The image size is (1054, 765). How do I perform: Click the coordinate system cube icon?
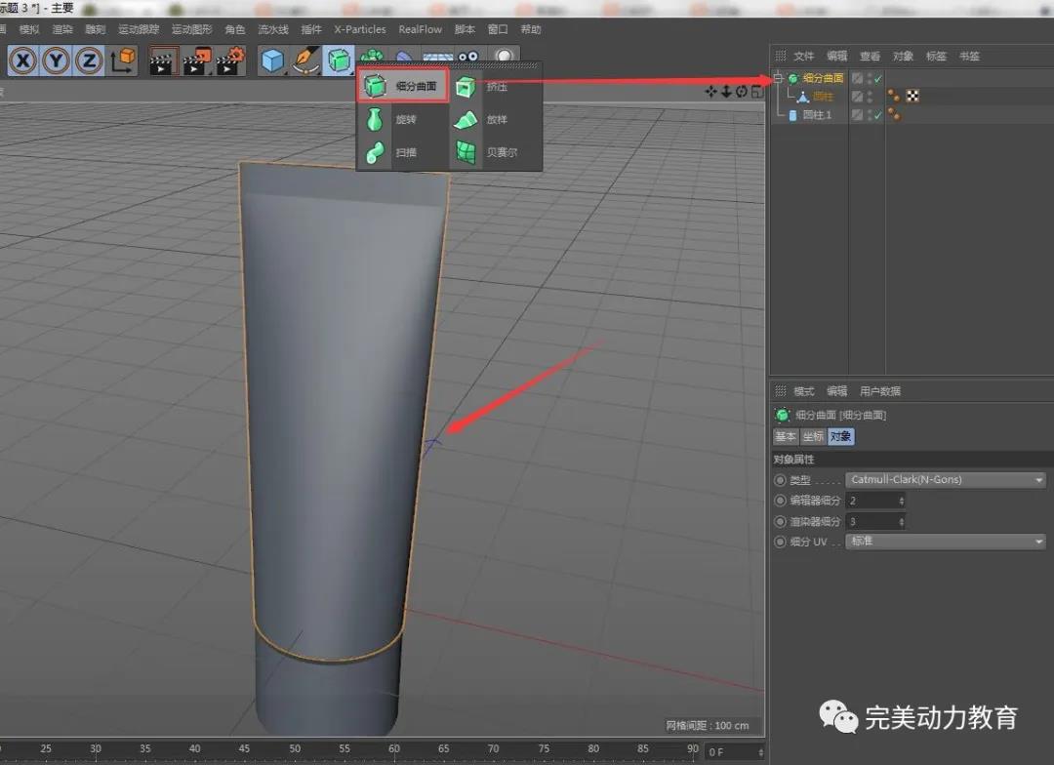click(123, 61)
